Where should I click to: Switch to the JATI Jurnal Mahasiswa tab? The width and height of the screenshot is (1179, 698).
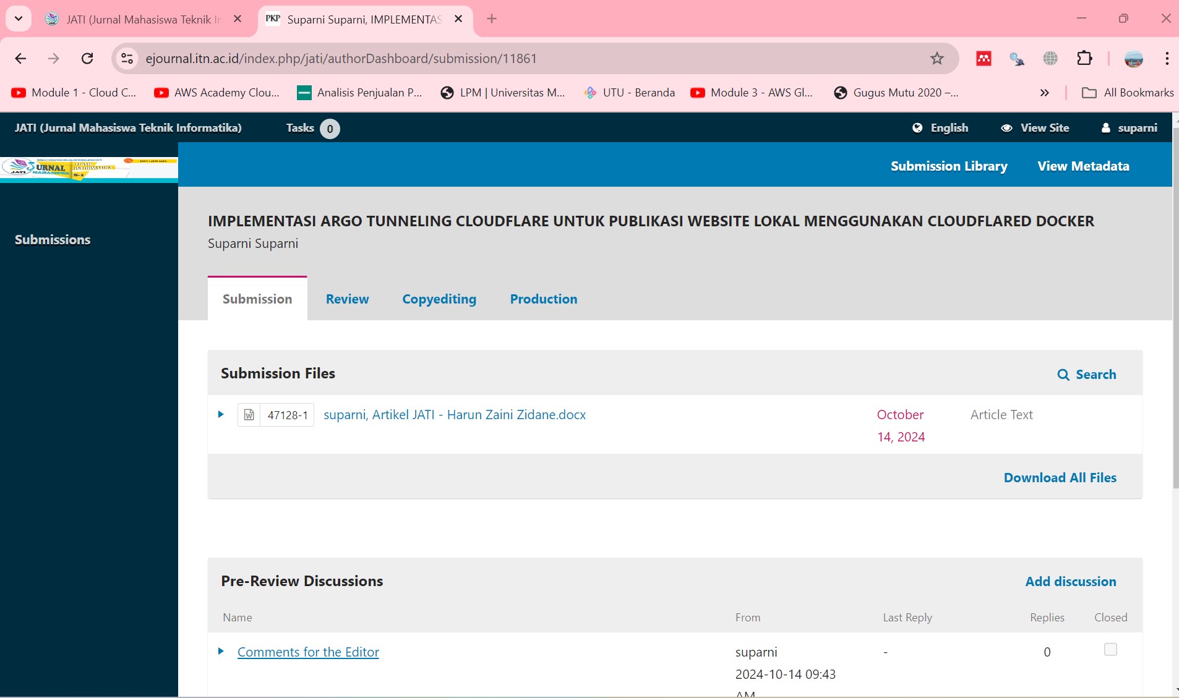click(x=144, y=19)
